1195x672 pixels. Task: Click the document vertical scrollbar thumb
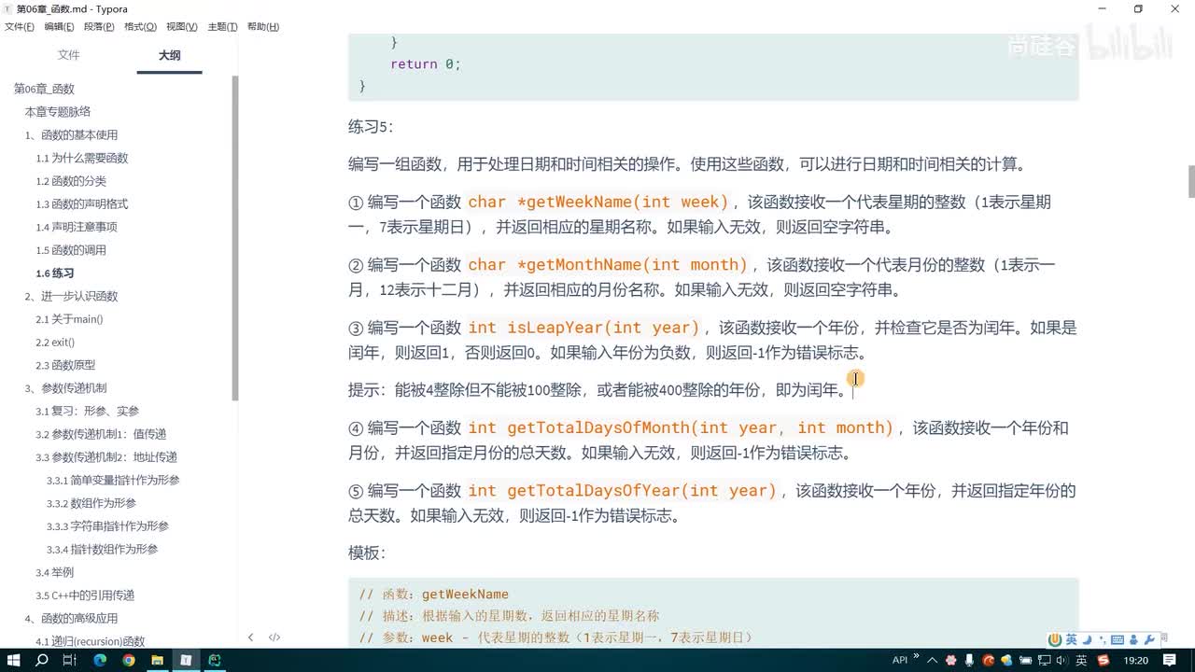pyautogui.click(x=1190, y=182)
